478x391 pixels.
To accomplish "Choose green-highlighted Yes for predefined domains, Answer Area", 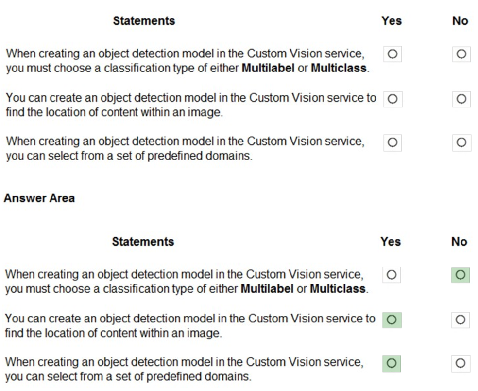I will coord(392,363).
